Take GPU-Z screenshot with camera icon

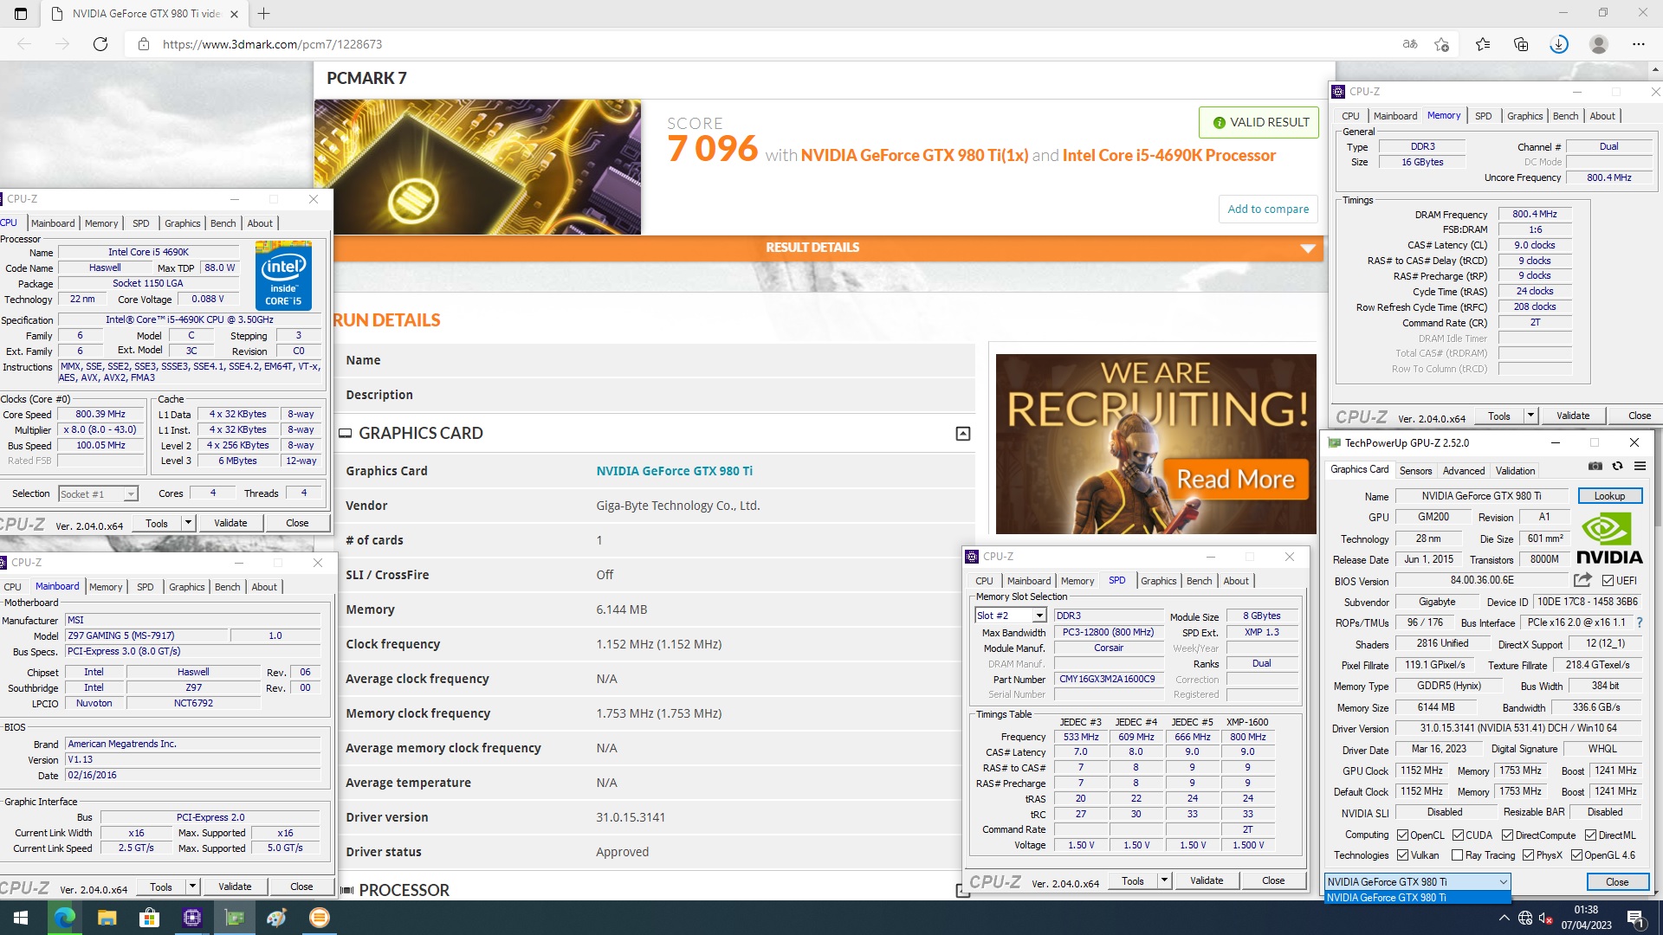pyautogui.click(x=1595, y=466)
